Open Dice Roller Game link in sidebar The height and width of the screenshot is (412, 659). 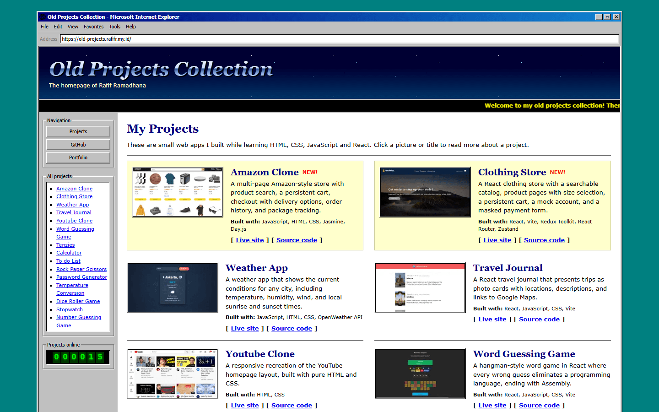point(78,301)
